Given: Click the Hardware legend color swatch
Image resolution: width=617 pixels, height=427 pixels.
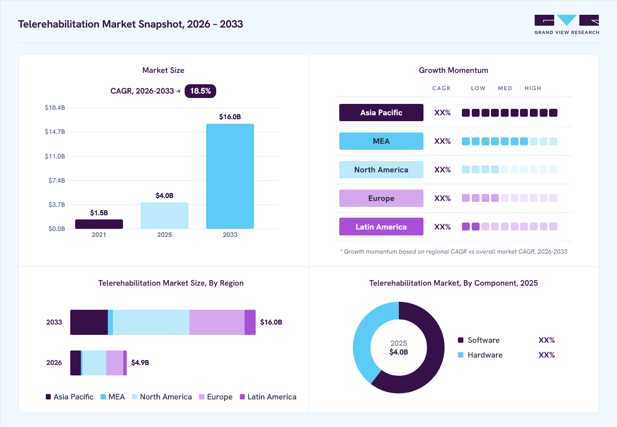Looking at the screenshot, I should click(x=461, y=355).
